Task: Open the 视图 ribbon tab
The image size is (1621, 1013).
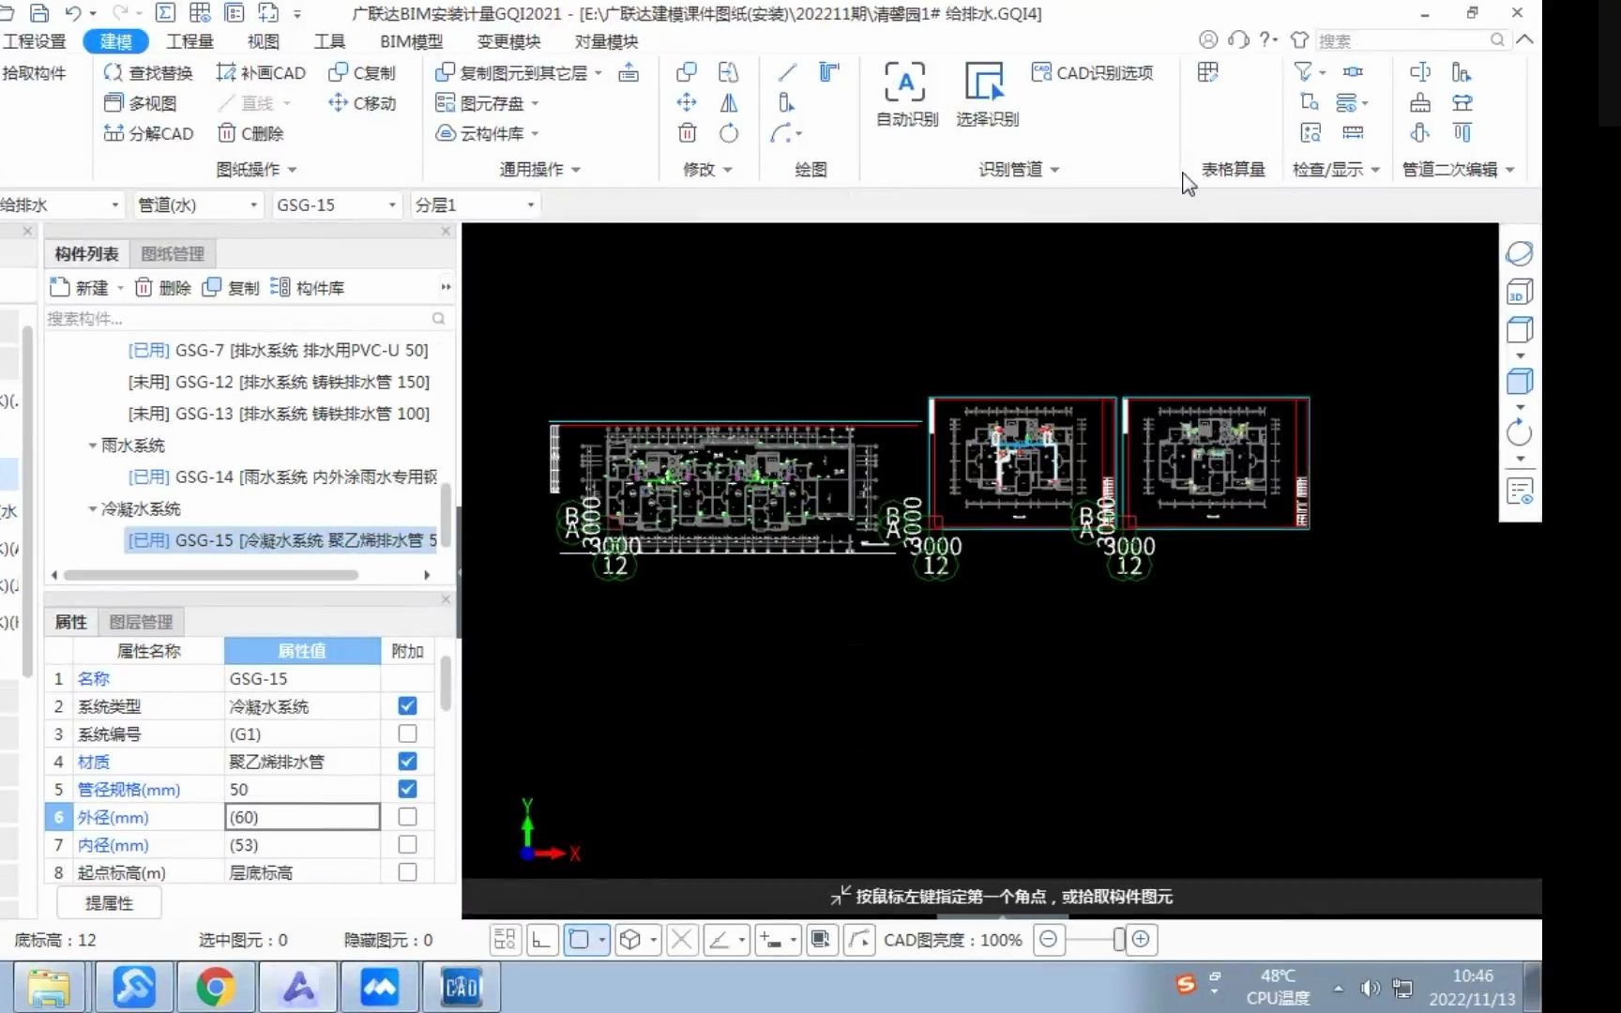Action: pyautogui.click(x=263, y=41)
